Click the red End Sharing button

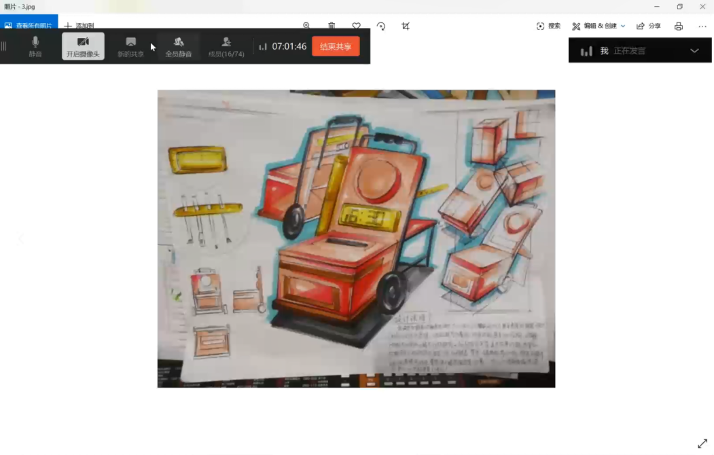[x=336, y=46]
